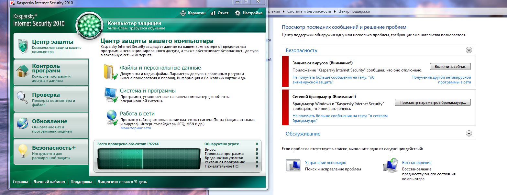Viewport: 507px width, 195px height.
Task: Click 'Обнаружено угроз' heading text
Action: pos(222,144)
